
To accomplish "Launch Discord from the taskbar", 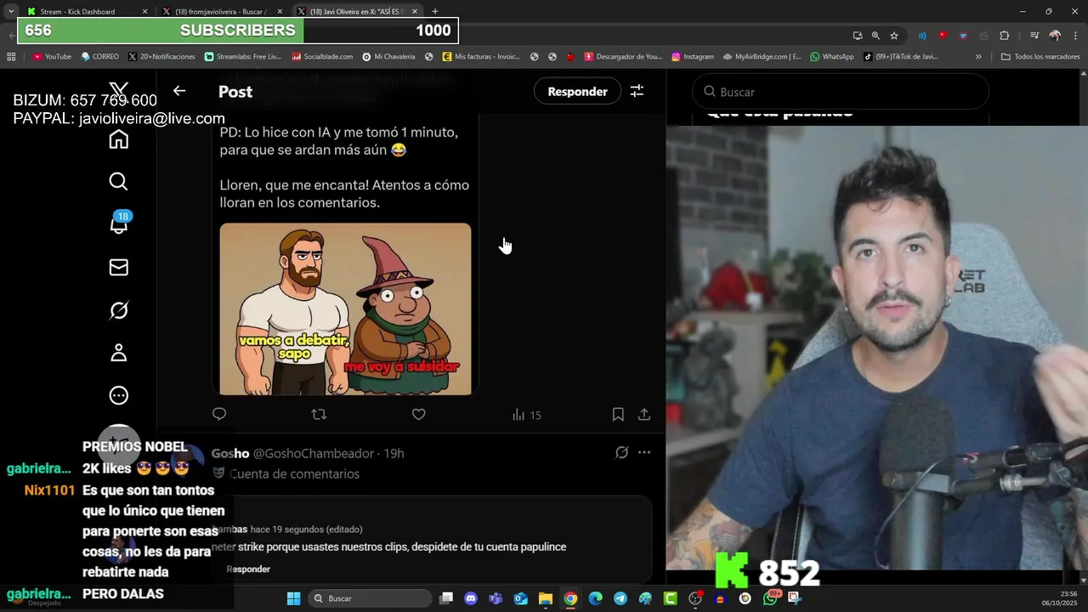I will 471,598.
